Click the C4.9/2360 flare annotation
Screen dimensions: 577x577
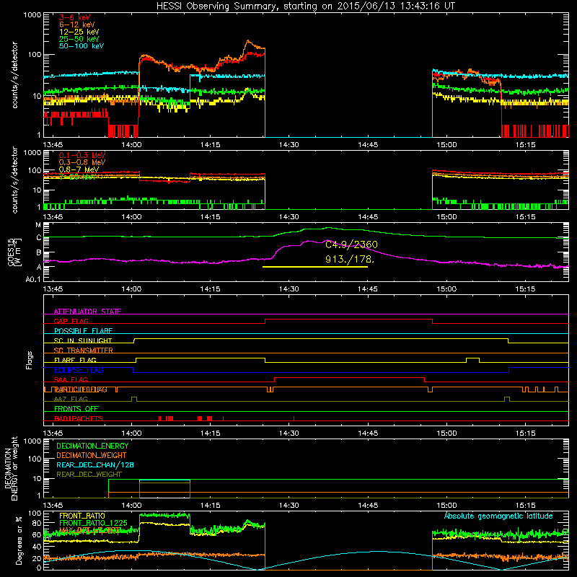pyautogui.click(x=351, y=245)
